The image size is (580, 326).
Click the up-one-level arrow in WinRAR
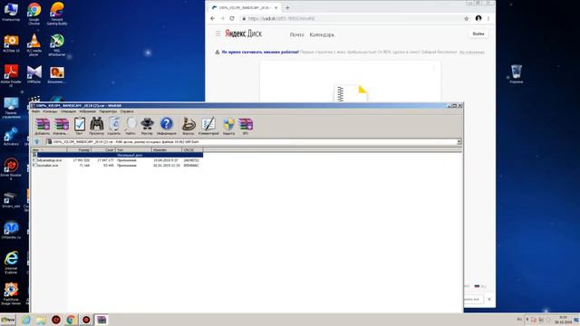coord(36,141)
